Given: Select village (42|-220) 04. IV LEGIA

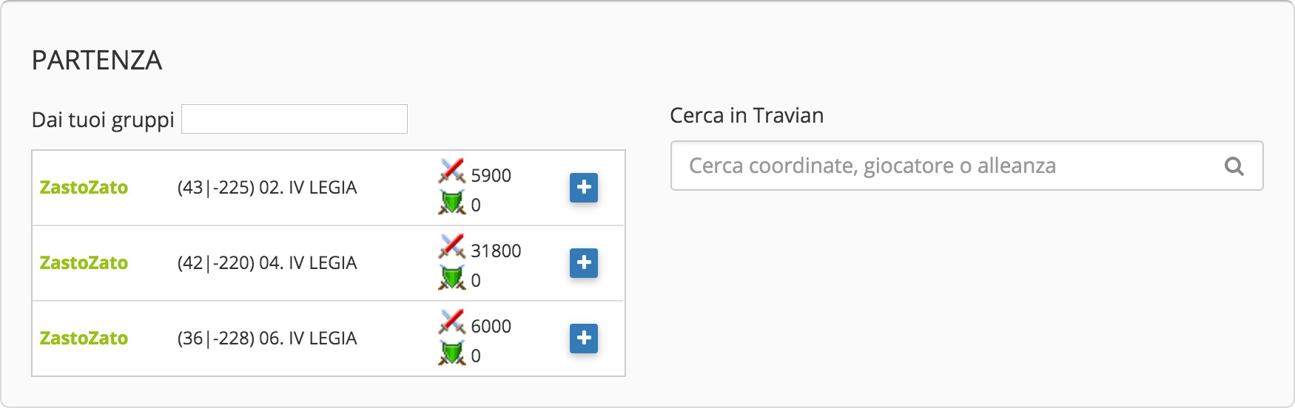Looking at the screenshot, I should (267, 263).
